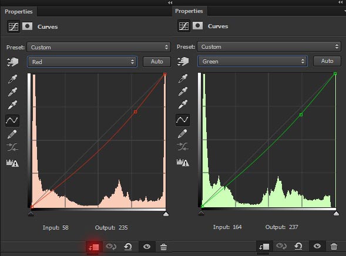This screenshot has height=256, width=346.
Task: Open the Preset Custom dropdown in left panel
Action: (99, 47)
